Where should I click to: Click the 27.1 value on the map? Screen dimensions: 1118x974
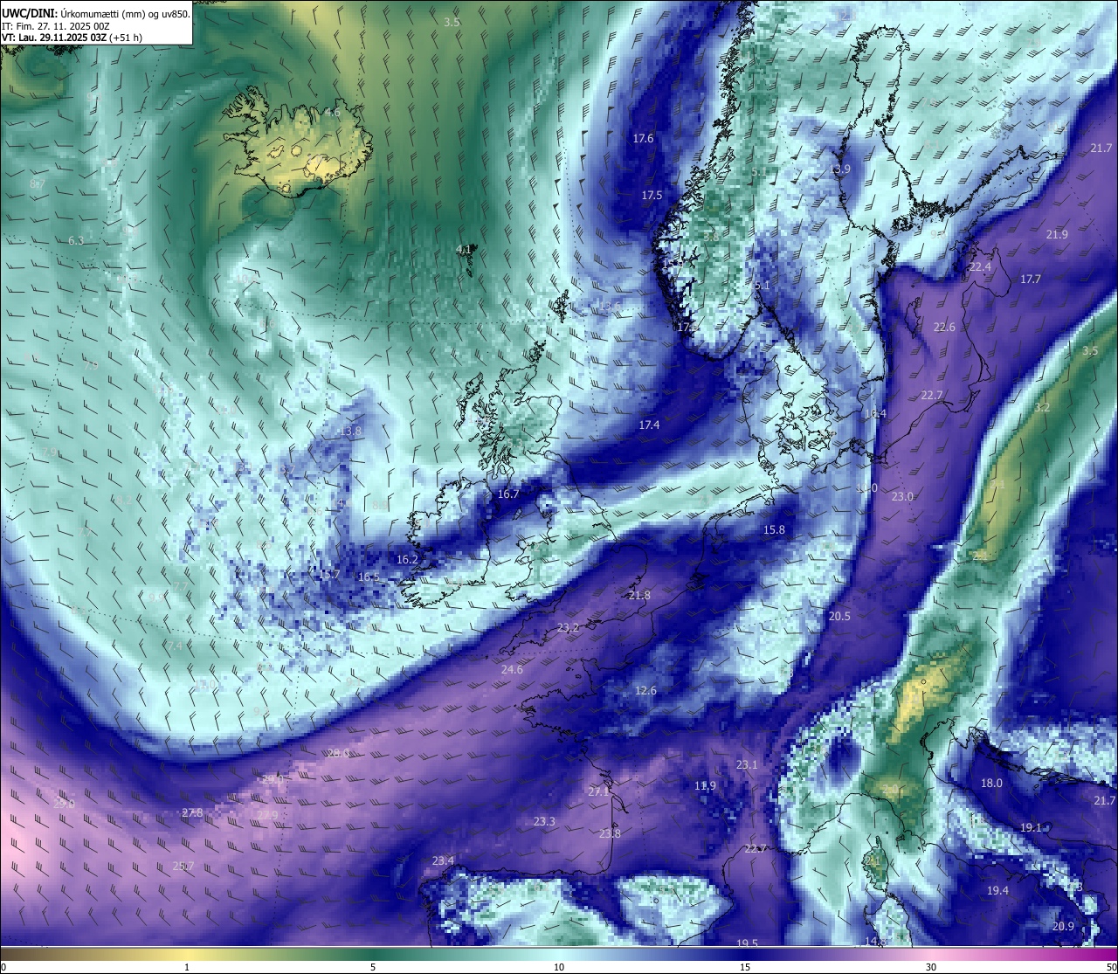pyautogui.click(x=598, y=791)
